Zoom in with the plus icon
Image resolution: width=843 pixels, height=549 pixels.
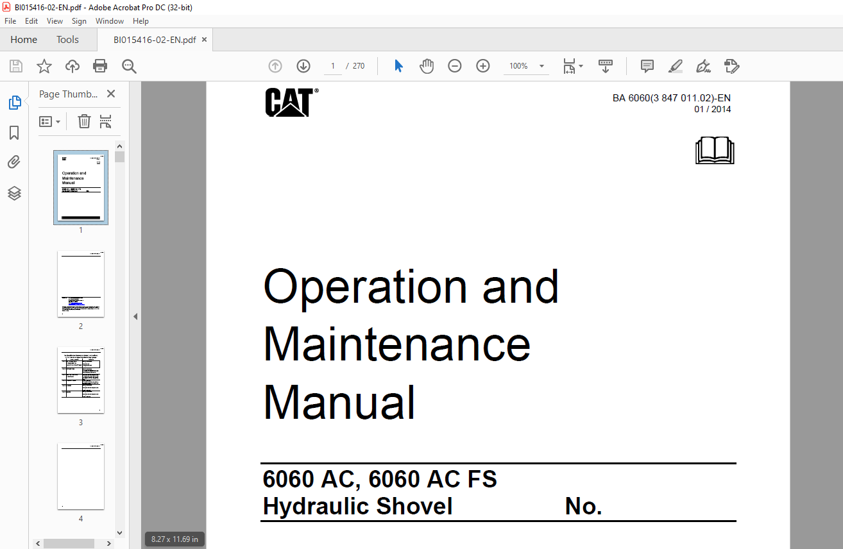(x=483, y=66)
